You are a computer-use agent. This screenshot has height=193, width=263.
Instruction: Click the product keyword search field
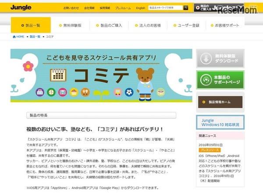tap(166, 7)
